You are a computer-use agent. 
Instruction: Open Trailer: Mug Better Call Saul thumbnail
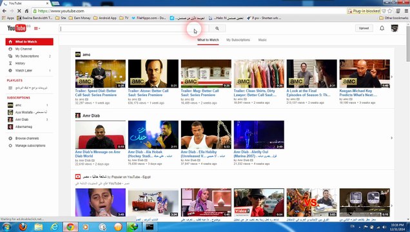coord(206,73)
